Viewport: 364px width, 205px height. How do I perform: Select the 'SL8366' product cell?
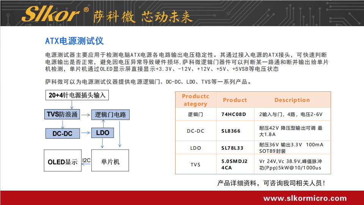235,131
